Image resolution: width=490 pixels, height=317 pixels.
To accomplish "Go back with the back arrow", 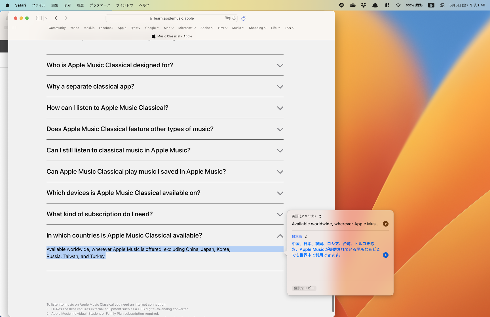I will pyautogui.click(x=56, y=18).
